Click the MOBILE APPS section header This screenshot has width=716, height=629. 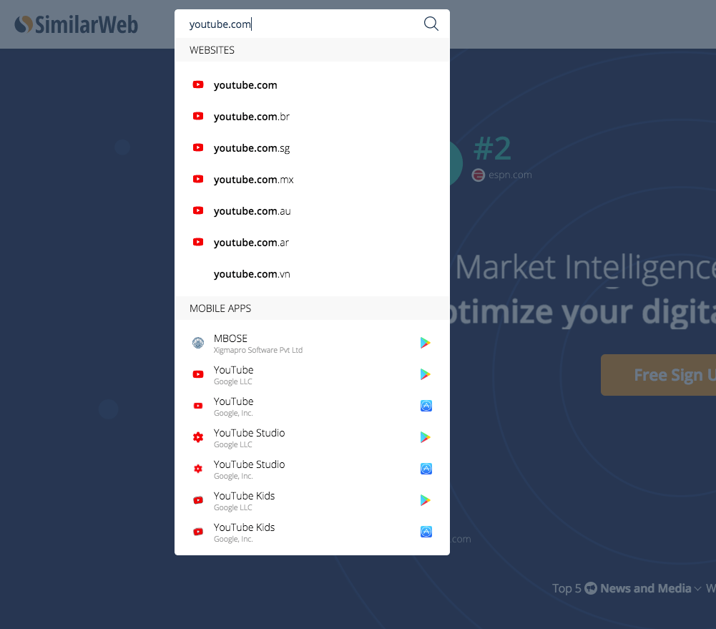220,308
